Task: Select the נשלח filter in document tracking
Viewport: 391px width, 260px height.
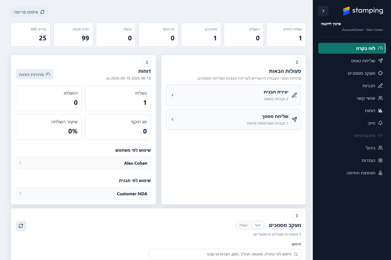Action: click(244, 225)
